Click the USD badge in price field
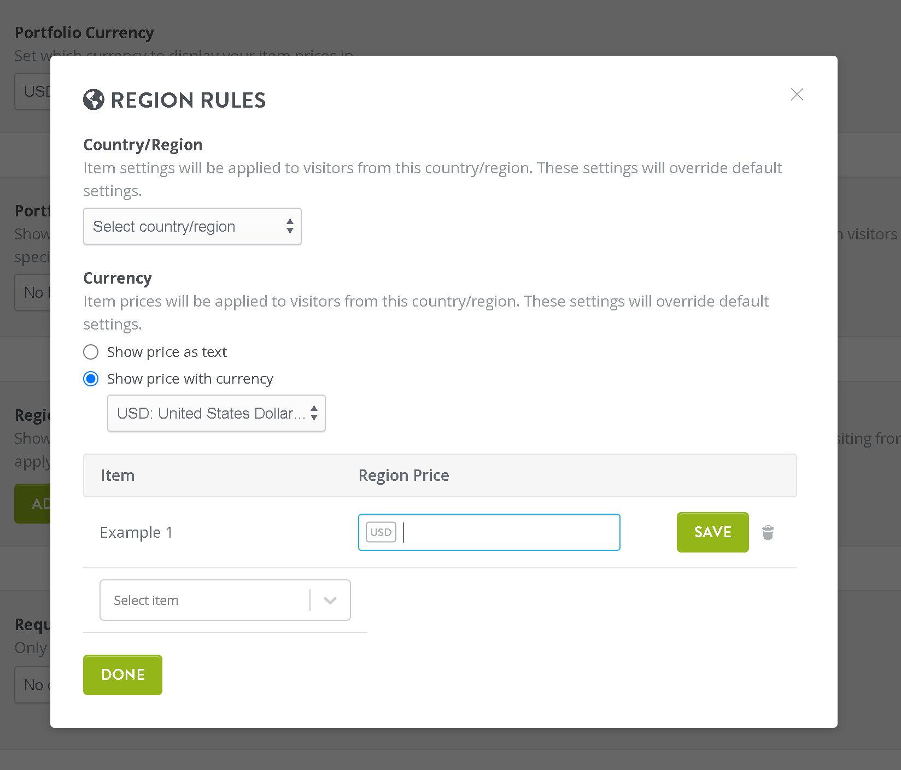This screenshot has width=901, height=770. tap(381, 532)
